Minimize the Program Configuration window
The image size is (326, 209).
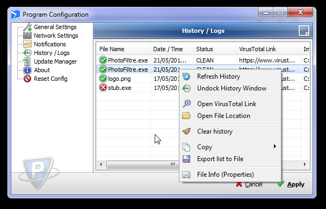coord(266,12)
